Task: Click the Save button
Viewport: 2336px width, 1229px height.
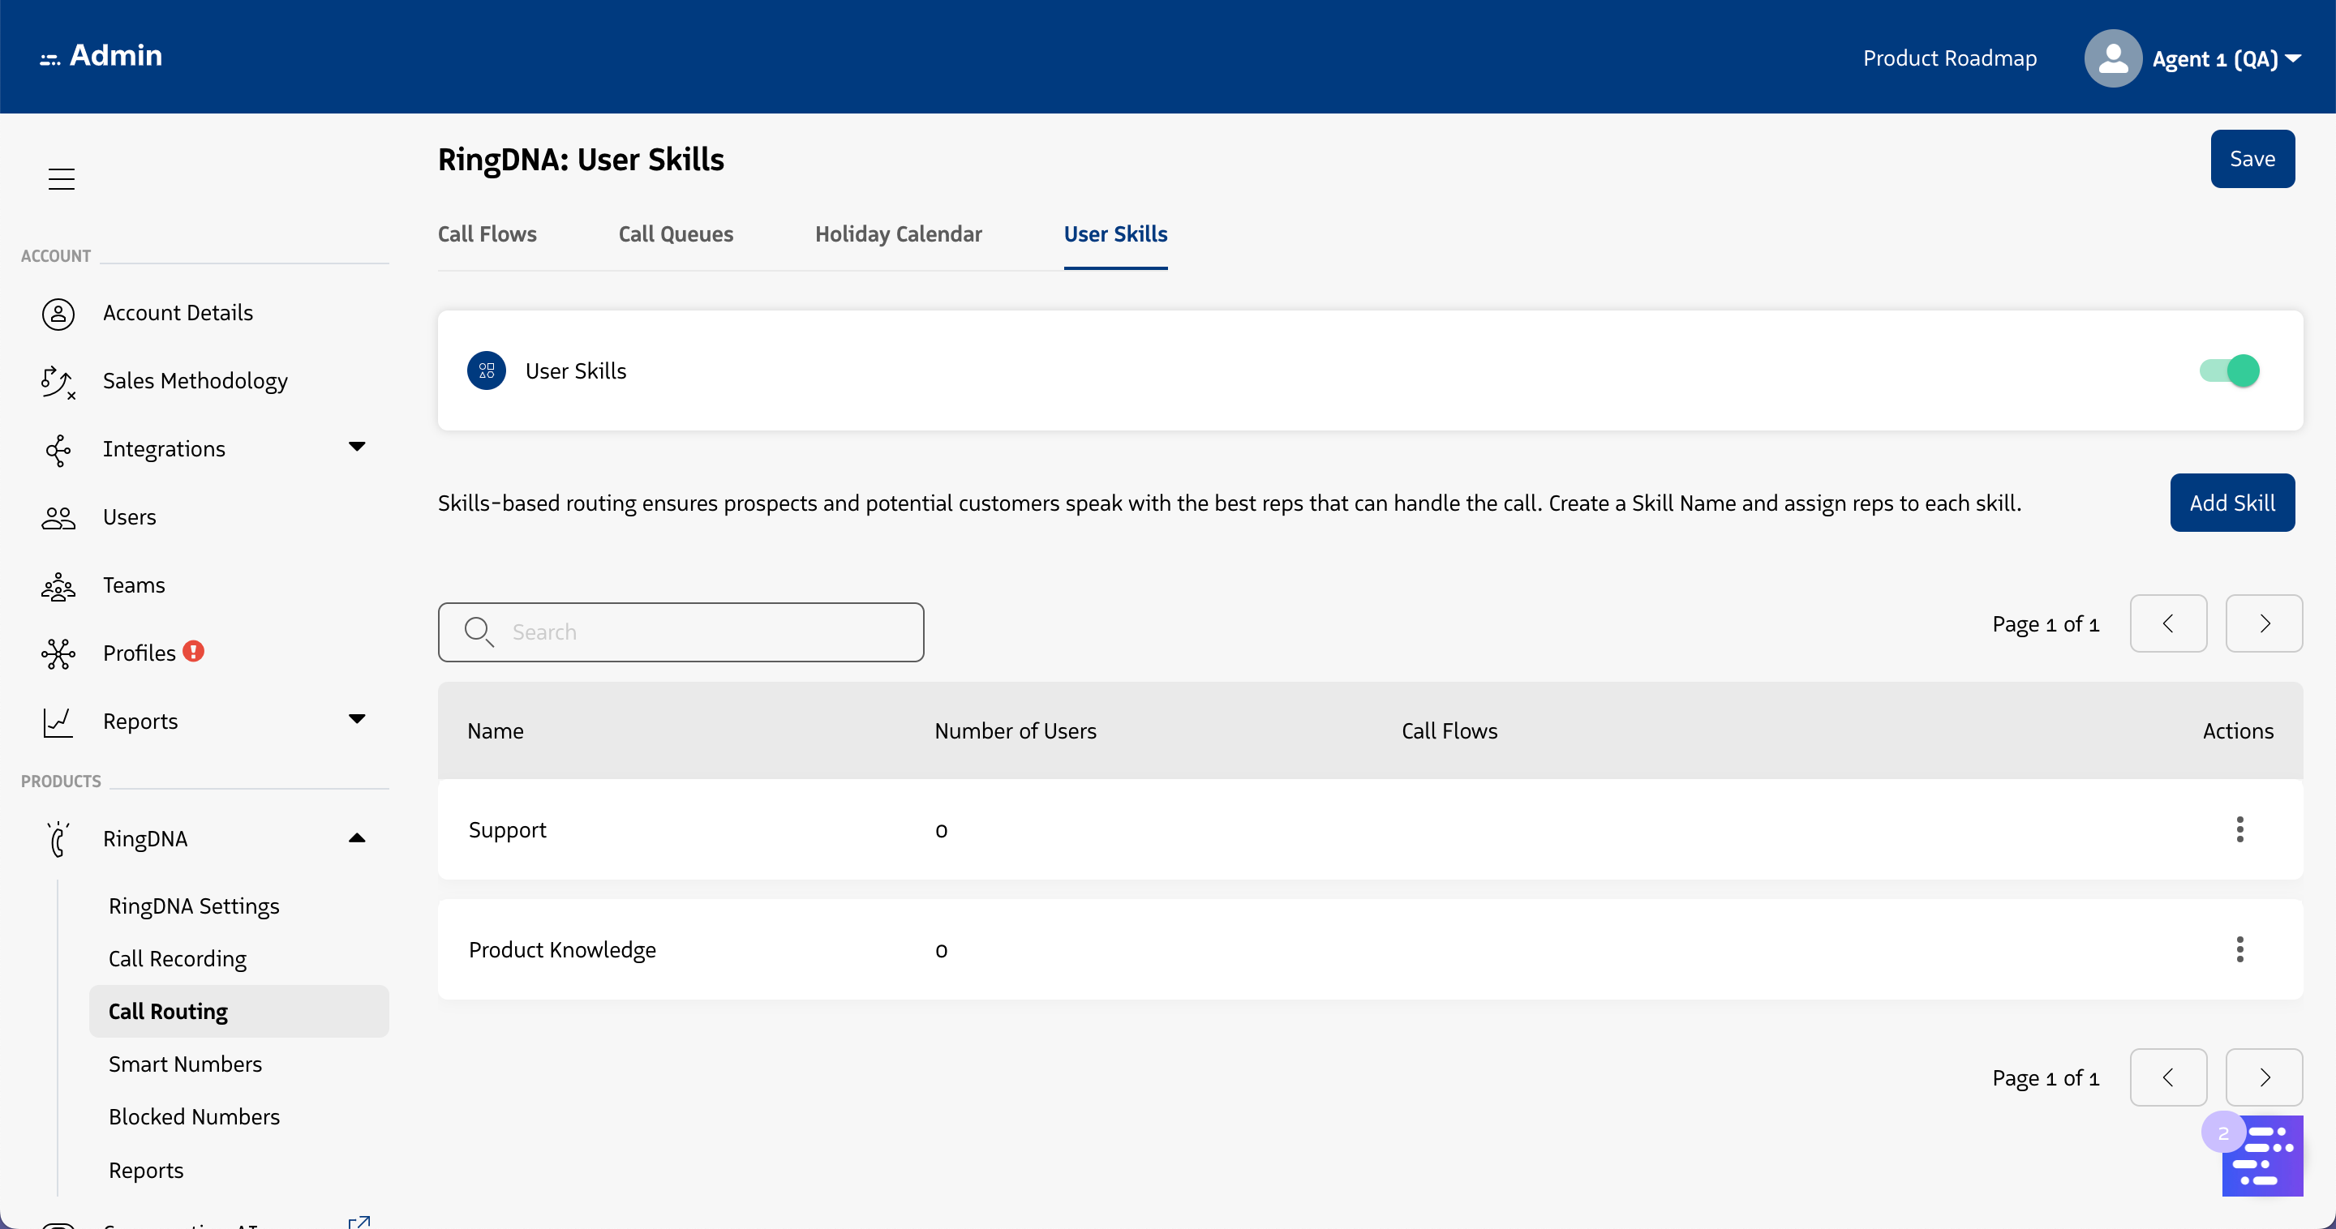Action: (2252, 159)
